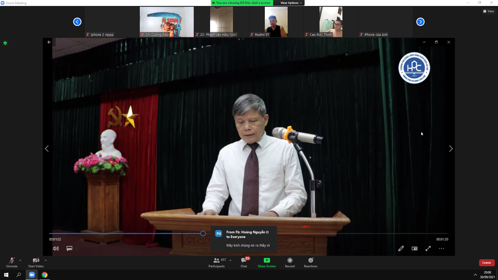Viewport: 498px width, 280px height.
Task: Click the Record button icon
Action: coord(290,260)
